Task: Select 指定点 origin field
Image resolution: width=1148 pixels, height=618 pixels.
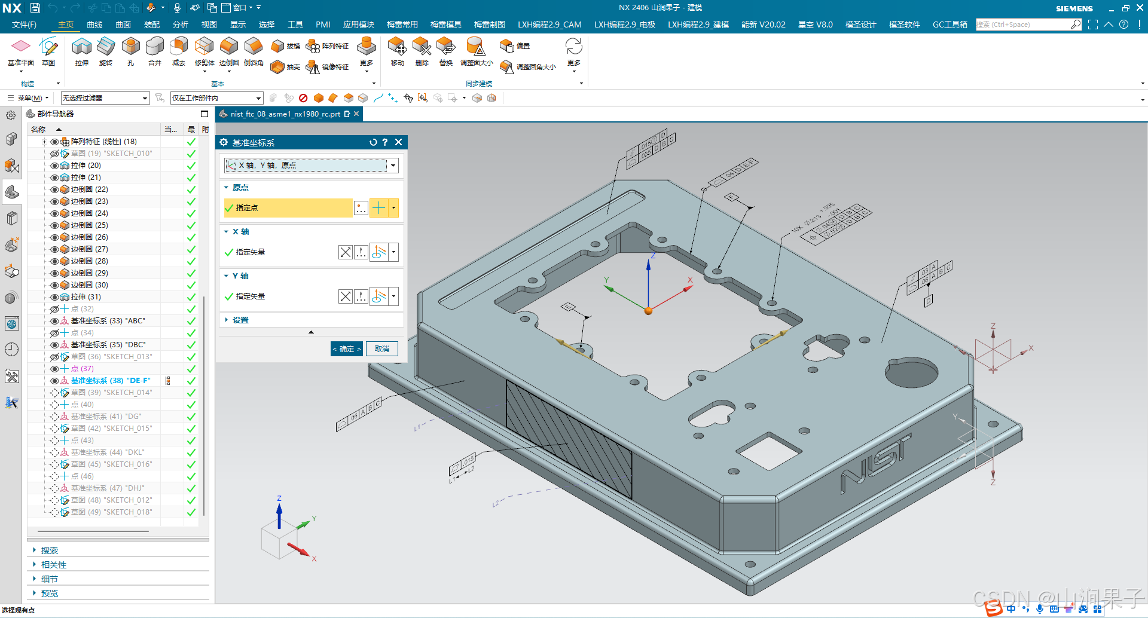Action: coord(288,208)
